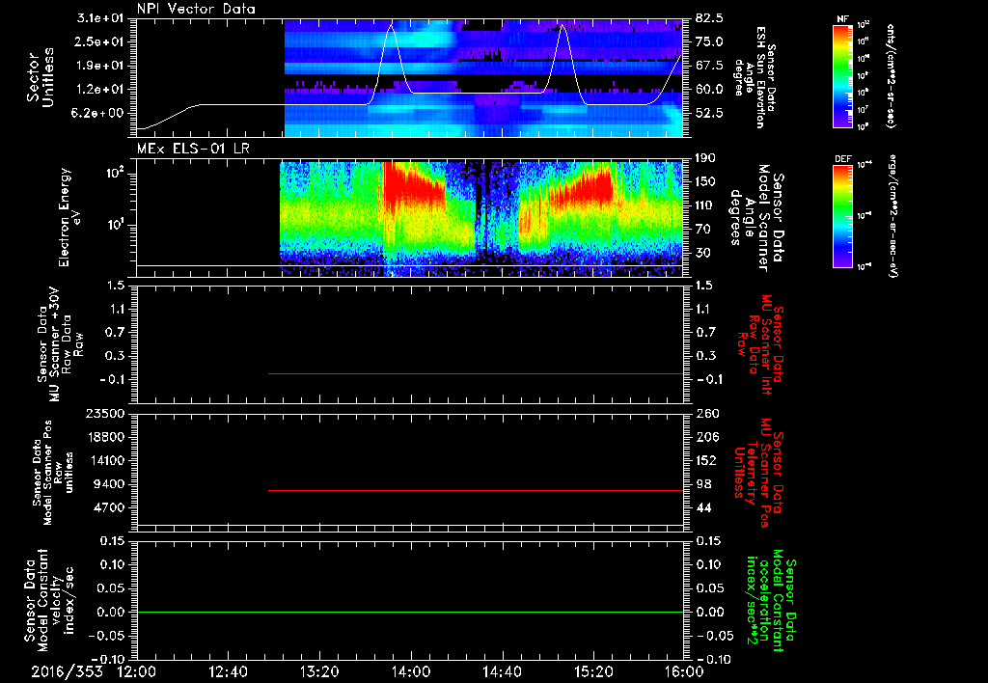
Task: Click the 67.5 elevation angle tick
Action: (709, 66)
